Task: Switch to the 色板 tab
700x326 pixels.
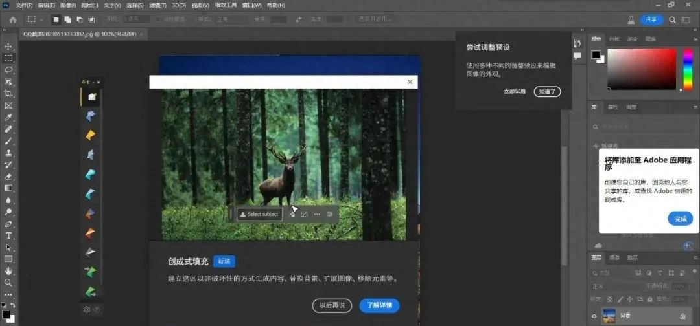Action: coord(614,39)
